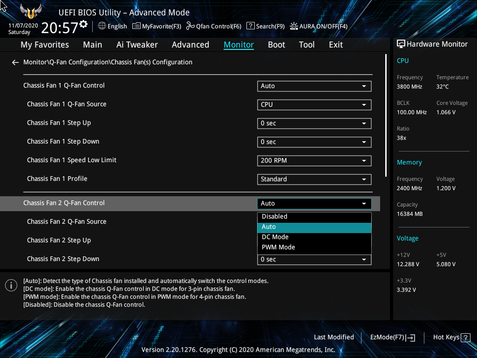Image resolution: width=477 pixels, height=358 pixels.
Task: Open the Tool tab
Action: (307, 45)
